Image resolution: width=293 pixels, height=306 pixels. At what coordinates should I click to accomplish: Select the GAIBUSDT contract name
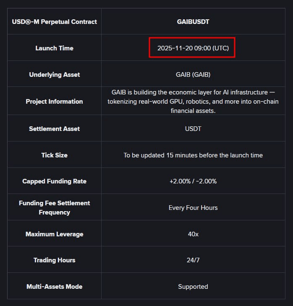click(x=193, y=21)
